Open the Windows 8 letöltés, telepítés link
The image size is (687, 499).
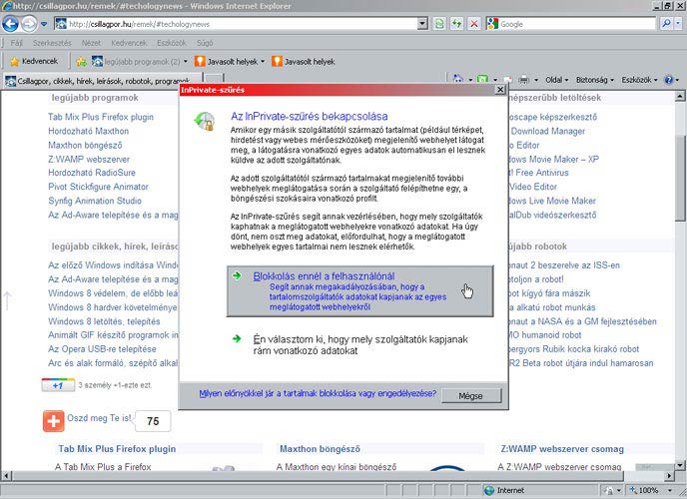click(x=104, y=321)
